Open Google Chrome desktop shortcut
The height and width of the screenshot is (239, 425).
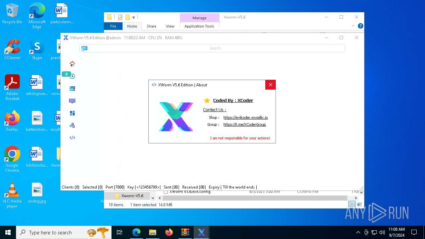pyautogui.click(x=12, y=159)
